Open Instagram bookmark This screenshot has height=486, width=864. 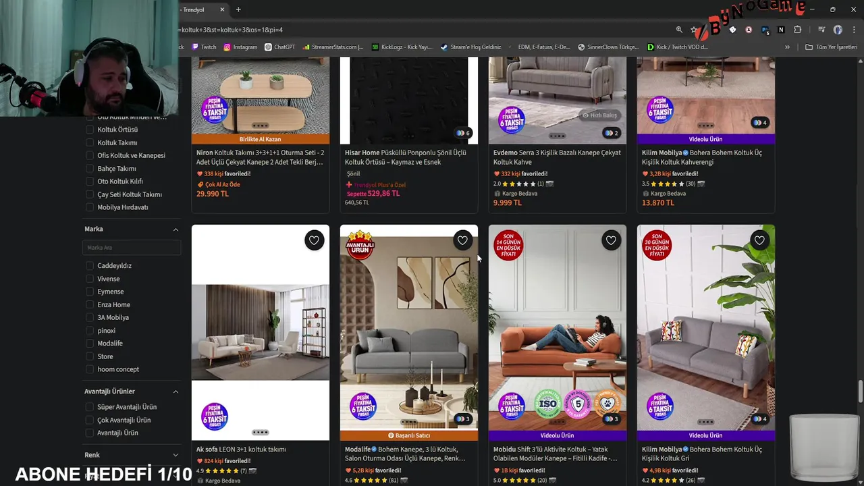(x=240, y=47)
